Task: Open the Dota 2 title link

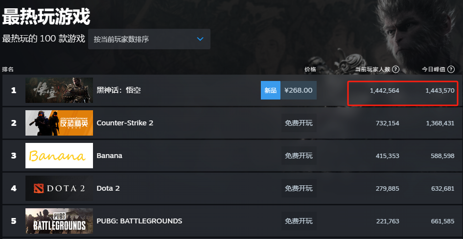Action: pyautogui.click(x=108, y=188)
